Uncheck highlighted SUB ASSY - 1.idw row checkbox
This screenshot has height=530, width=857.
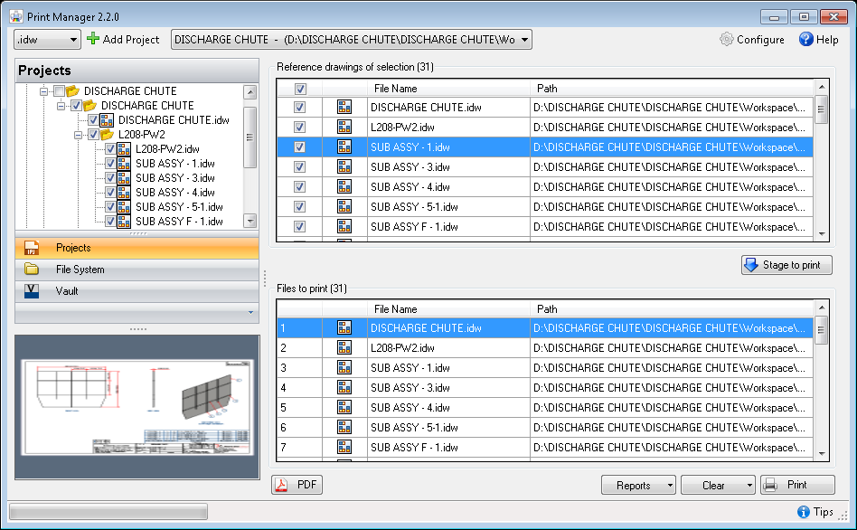[299, 147]
